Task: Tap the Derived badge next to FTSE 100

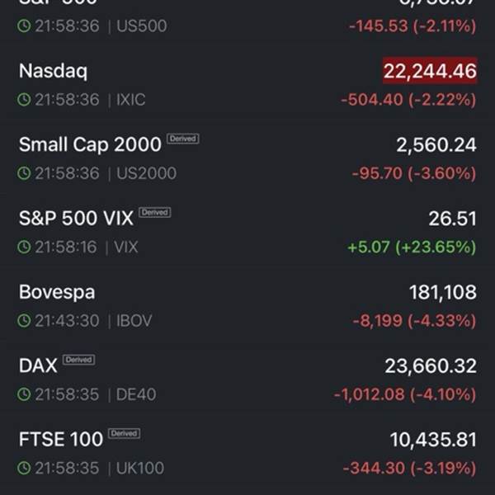Action: pos(124,433)
